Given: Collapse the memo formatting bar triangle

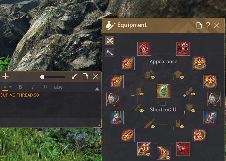Looking at the screenshot, I should point(97,89).
